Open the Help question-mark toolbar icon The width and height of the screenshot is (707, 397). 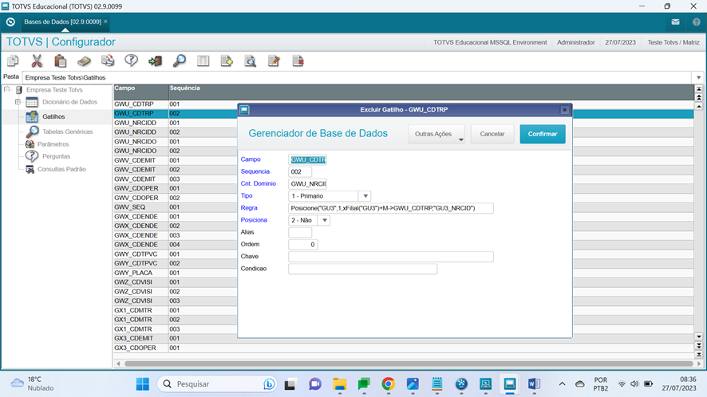tap(131, 61)
